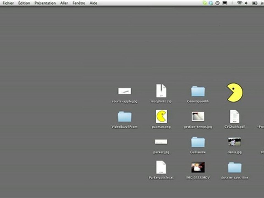264x198 pixels.
Task: Open the Fichier menu
Action: click(x=8, y=3)
